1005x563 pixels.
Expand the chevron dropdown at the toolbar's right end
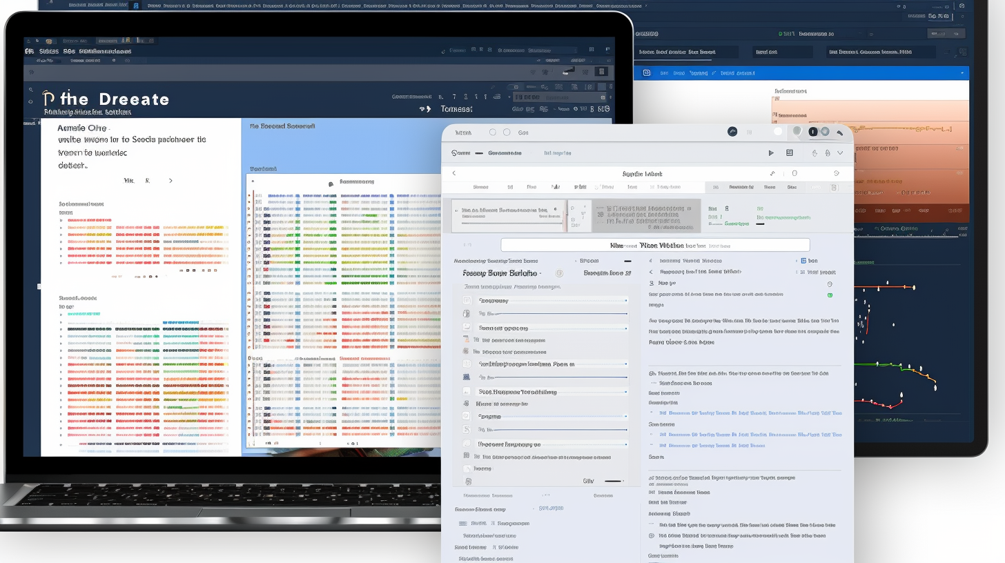(x=840, y=153)
